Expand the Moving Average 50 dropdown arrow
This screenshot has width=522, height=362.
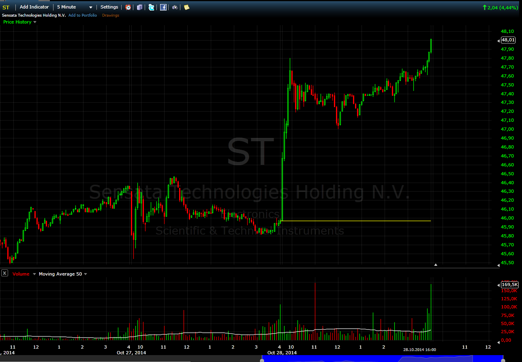pos(86,274)
